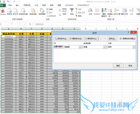Open sort Options (选项) button

pos(112,39)
